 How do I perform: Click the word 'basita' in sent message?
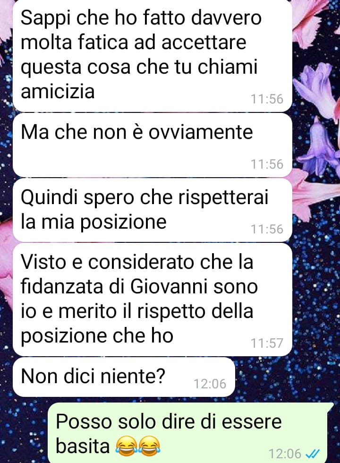point(83,445)
